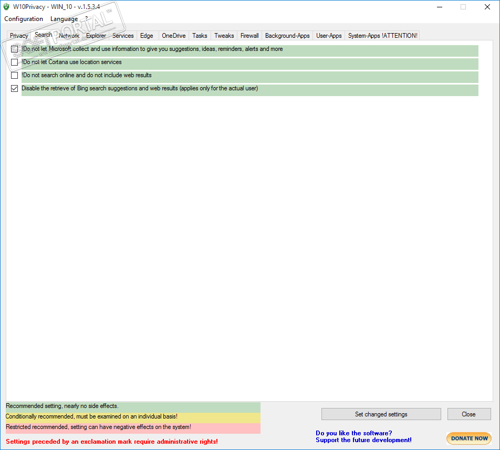
Task: Click the Close button
Action: [x=468, y=414]
